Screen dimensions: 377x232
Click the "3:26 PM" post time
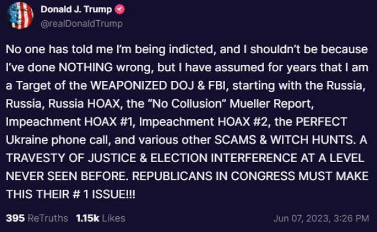[350, 218]
